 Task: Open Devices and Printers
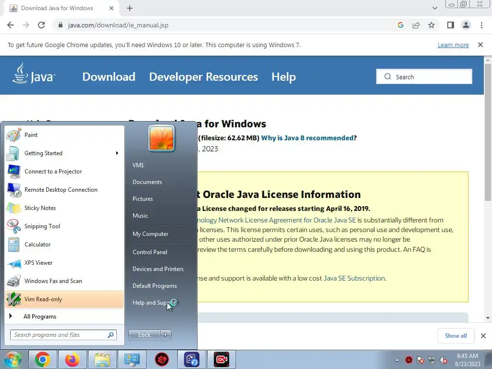click(x=158, y=269)
